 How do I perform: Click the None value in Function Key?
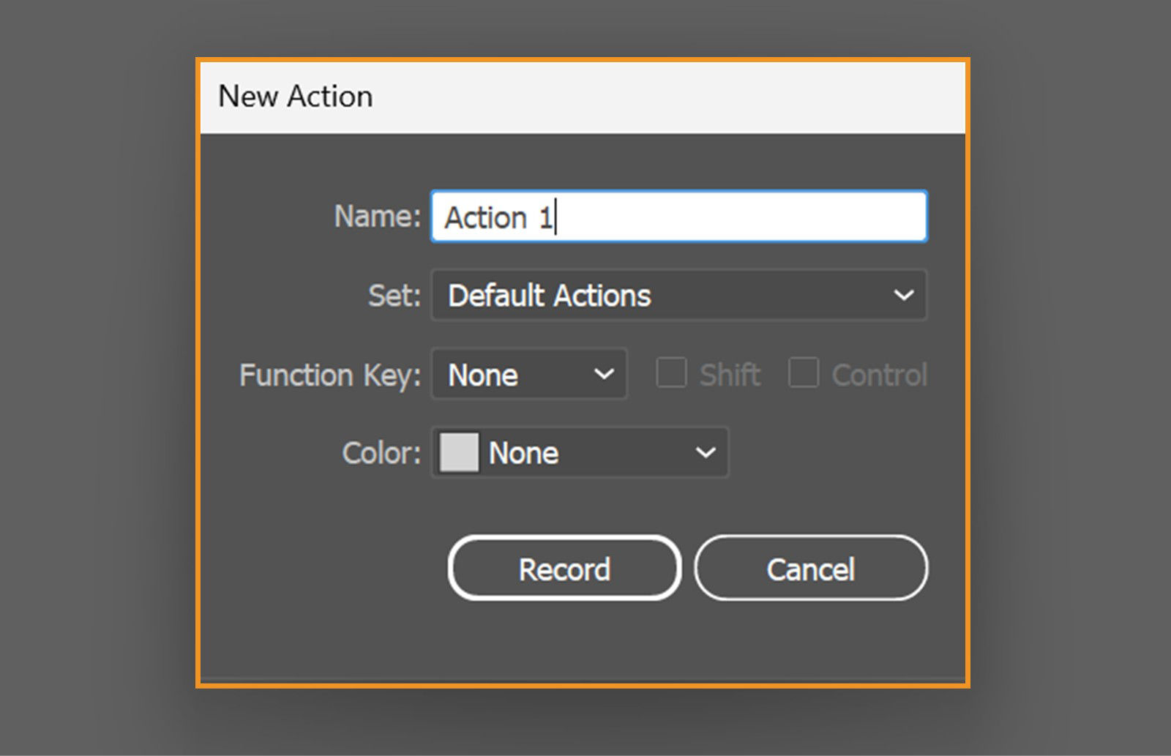(483, 375)
